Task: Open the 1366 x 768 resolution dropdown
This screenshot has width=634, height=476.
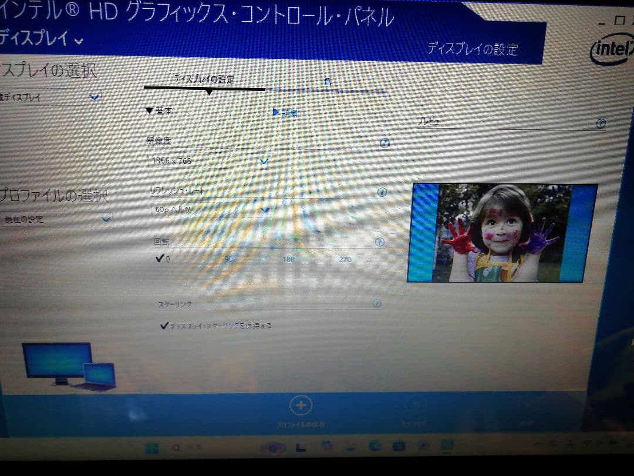Action: click(x=210, y=161)
